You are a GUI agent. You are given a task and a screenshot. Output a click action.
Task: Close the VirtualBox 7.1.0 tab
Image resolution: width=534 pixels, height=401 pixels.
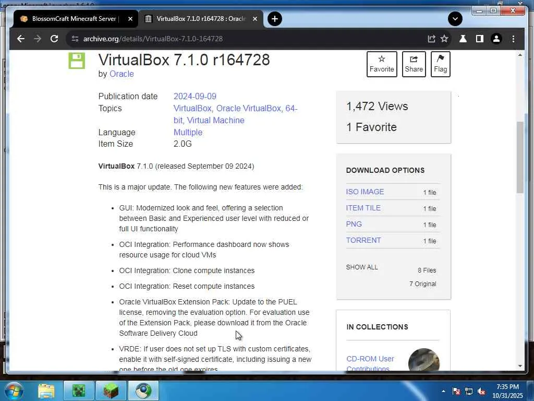click(254, 19)
